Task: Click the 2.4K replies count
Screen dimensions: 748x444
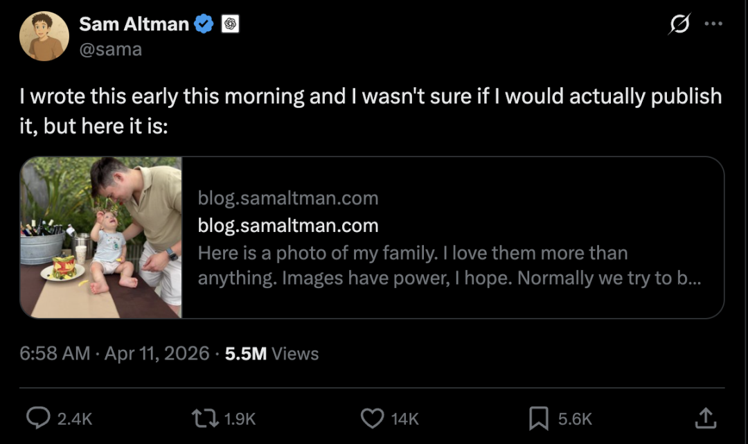Action: pyautogui.click(x=74, y=418)
